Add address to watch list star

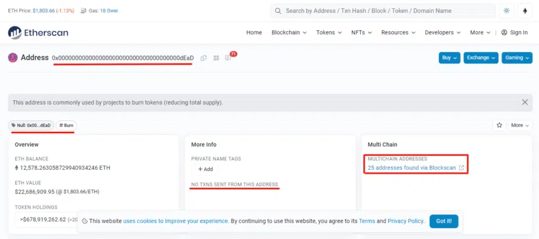[x=500, y=125]
